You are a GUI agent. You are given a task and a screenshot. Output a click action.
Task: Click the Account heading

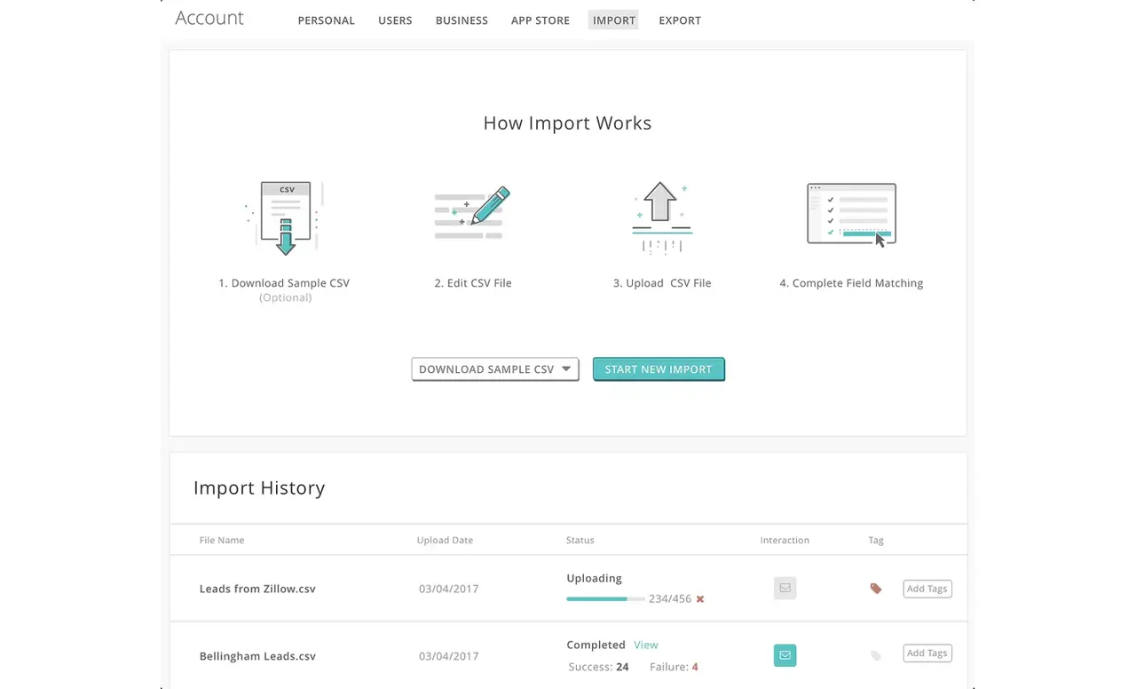click(x=209, y=18)
